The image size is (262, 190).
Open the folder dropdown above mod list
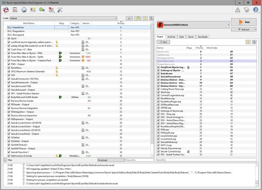coord(138,18)
